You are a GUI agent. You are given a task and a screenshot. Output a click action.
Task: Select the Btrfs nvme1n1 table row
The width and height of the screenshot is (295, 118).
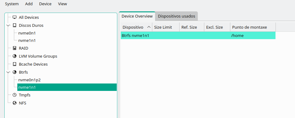pyautogui.click(x=198, y=35)
